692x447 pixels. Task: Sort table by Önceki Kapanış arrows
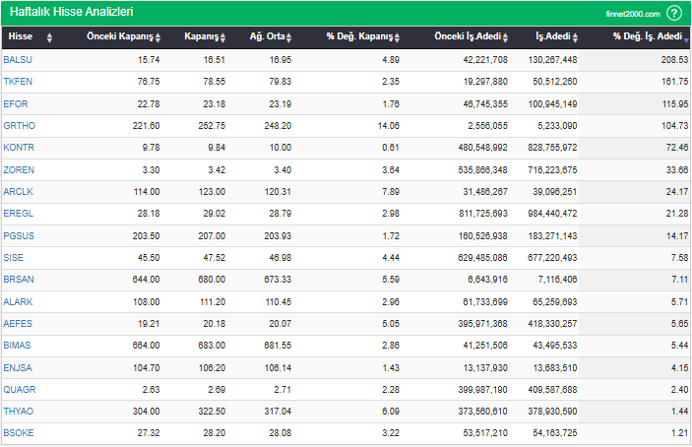pos(157,37)
